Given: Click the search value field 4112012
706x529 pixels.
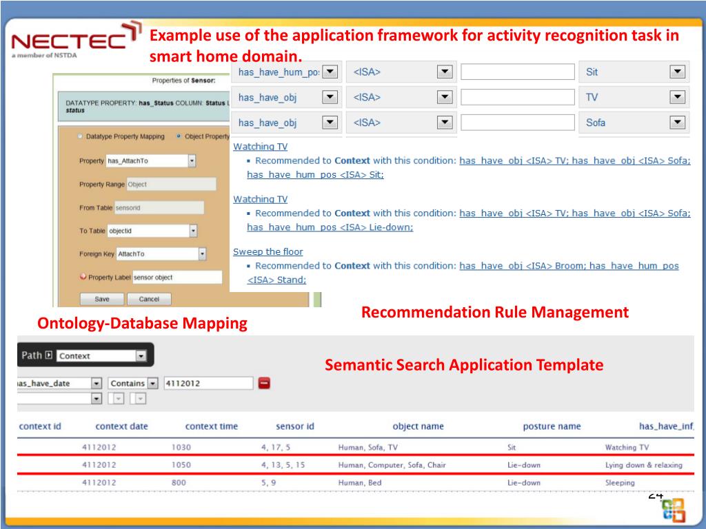Looking at the screenshot, I should [208, 383].
